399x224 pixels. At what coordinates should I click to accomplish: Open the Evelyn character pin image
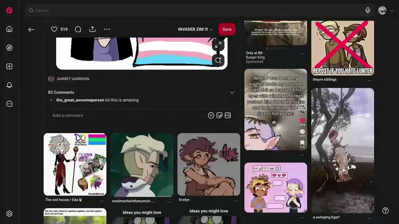click(x=209, y=164)
